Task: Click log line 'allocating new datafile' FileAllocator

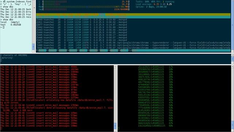Action: 57,101
